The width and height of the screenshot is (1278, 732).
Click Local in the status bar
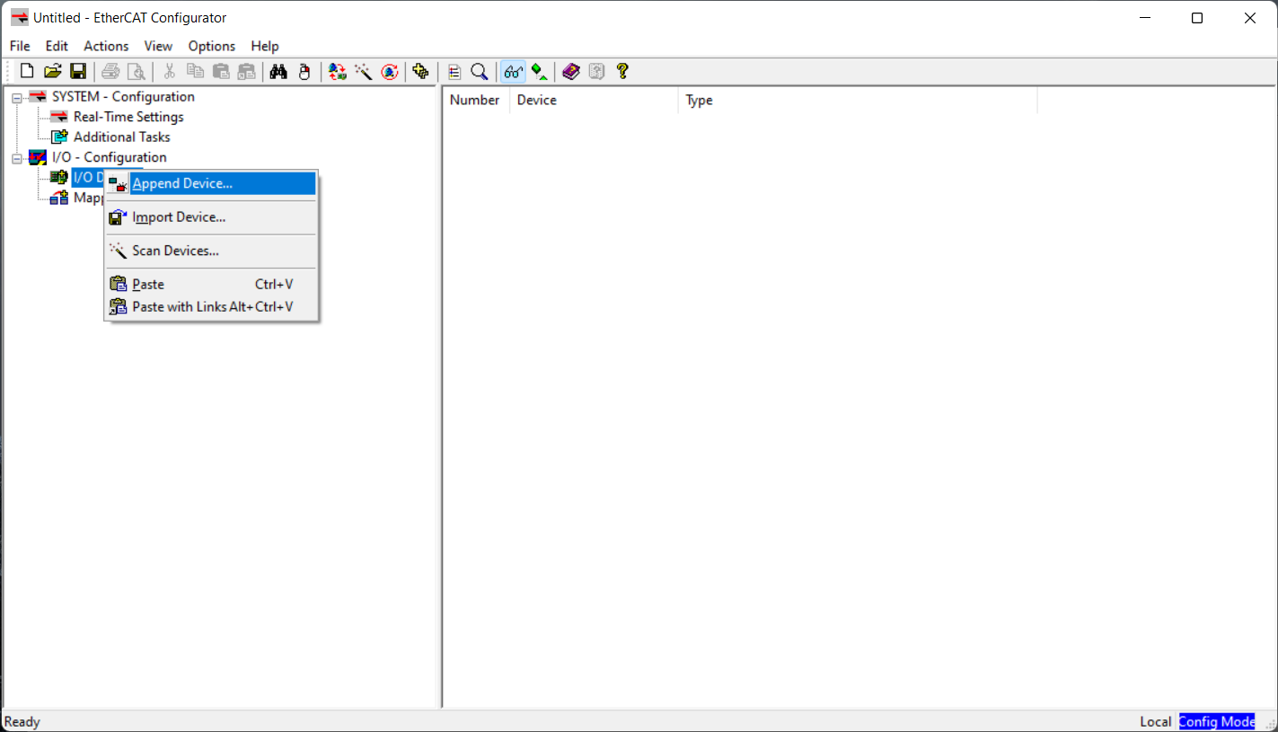point(1156,721)
